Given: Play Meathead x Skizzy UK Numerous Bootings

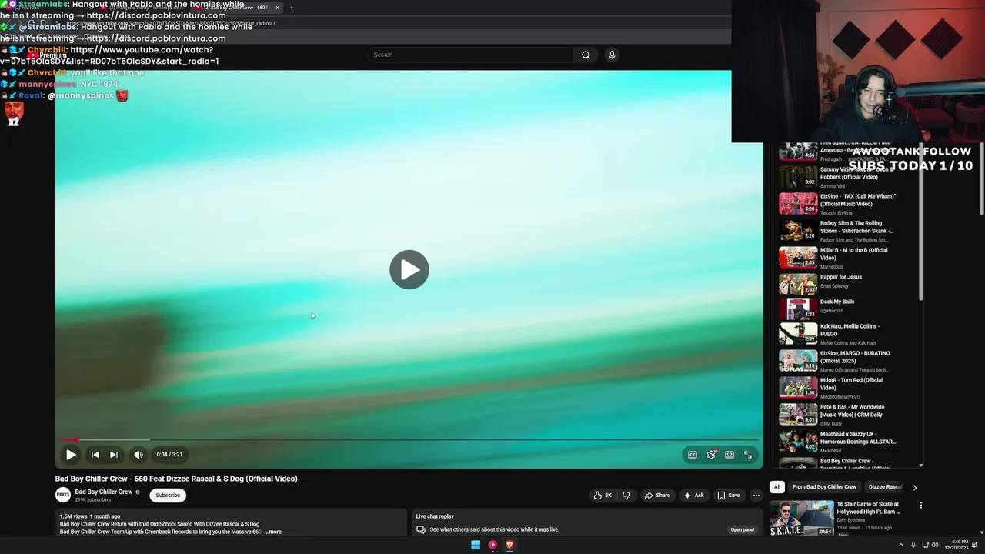Looking at the screenshot, I should pyautogui.click(x=839, y=442).
